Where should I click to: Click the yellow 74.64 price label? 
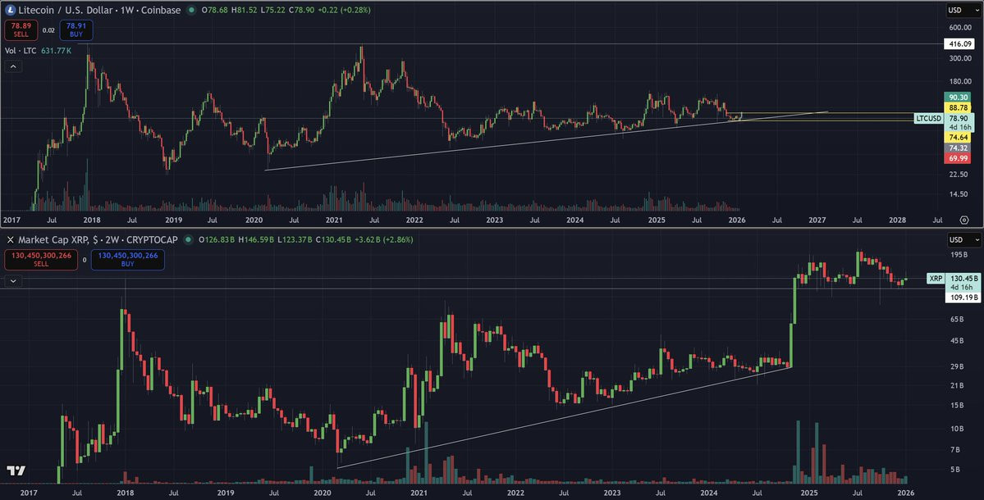point(958,137)
